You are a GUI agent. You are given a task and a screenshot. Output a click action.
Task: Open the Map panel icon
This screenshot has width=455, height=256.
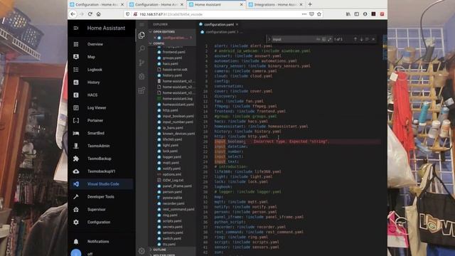pyautogui.click(x=76, y=57)
